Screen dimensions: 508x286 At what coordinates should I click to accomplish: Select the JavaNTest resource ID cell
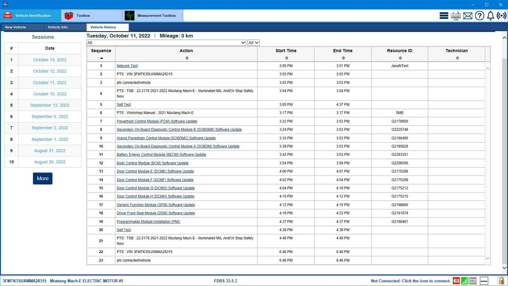tap(400, 66)
